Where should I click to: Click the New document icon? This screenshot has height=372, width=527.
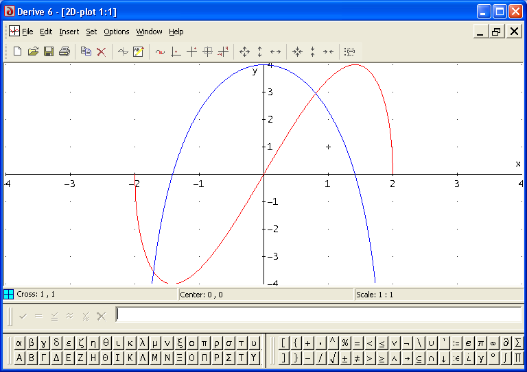(18, 51)
